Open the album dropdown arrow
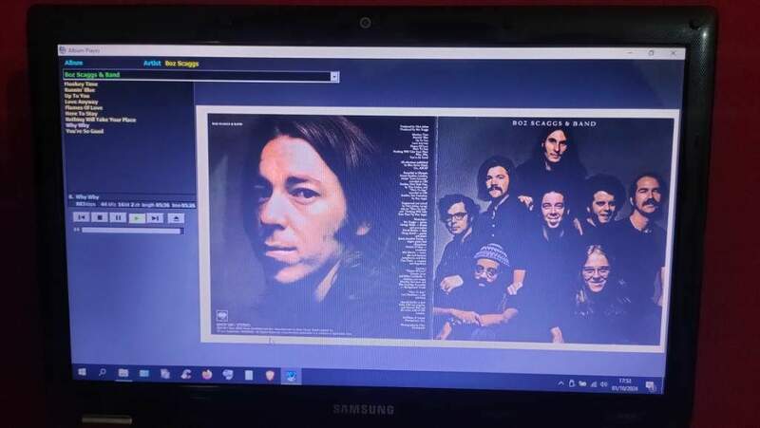 [334, 77]
